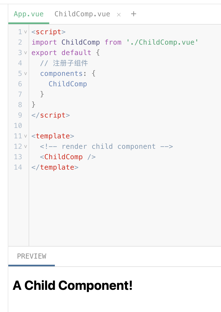221x312 pixels.
Task: Click the 'export default' keyword line
Action: point(61,53)
